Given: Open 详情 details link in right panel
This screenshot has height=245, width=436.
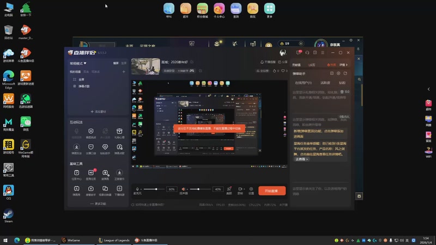Looking at the screenshot, I should tap(343, 65).
